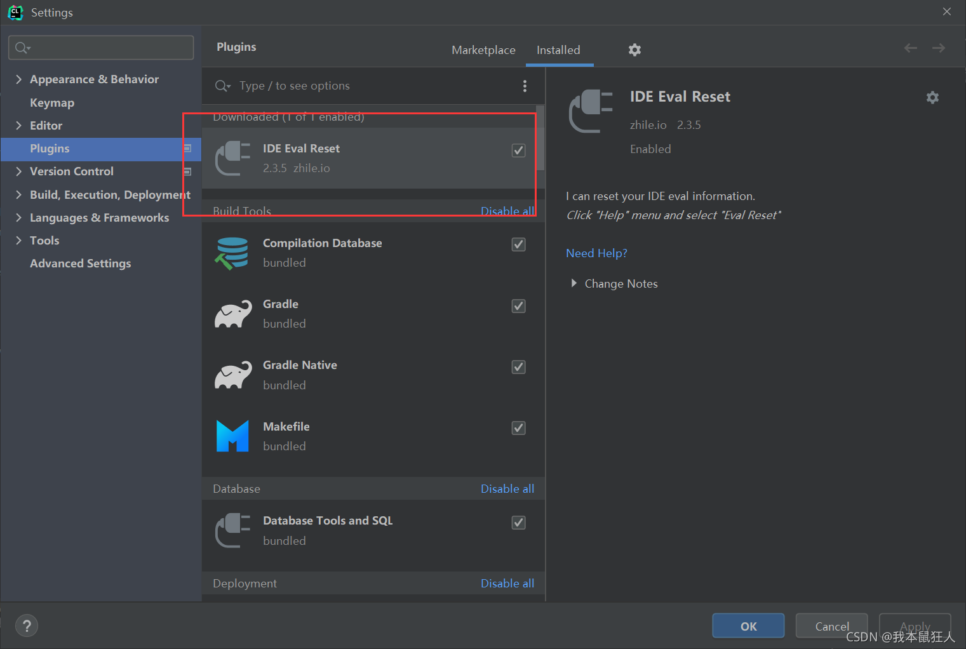Viewport: 966px width, 649px height.
Task: Toggle the Makefile plugin checkbox
Action: pyautogui.click(x=519, y=428)
